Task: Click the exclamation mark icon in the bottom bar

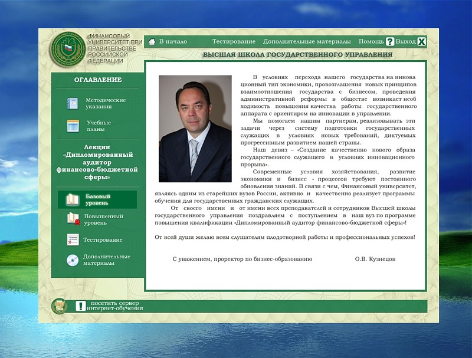Action: 80,306
